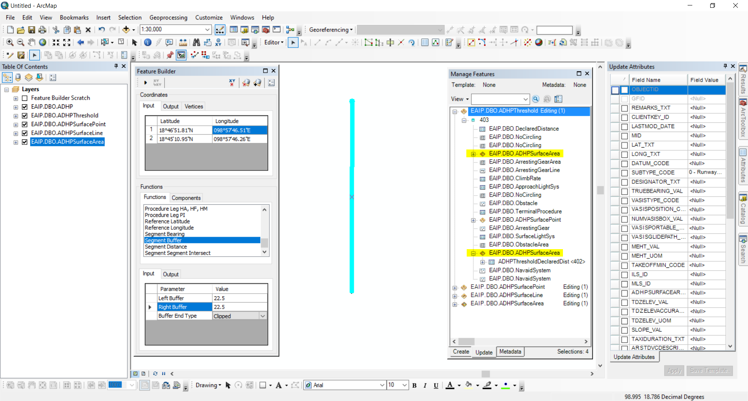Image resolution: width=748 pixels, height=401 pixels.
Task: Run the Feature Builder play arrow
Action: click(x=145, y=83)
